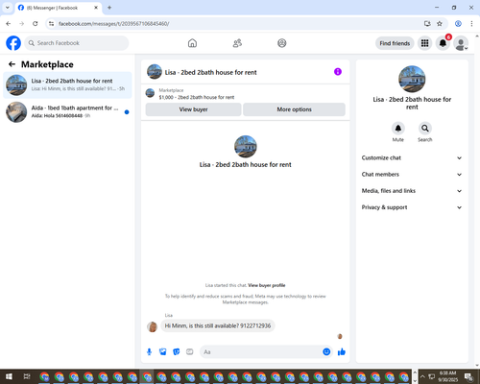Click the taskbar clock showing 6:38 AM

(x=447, y=376)
